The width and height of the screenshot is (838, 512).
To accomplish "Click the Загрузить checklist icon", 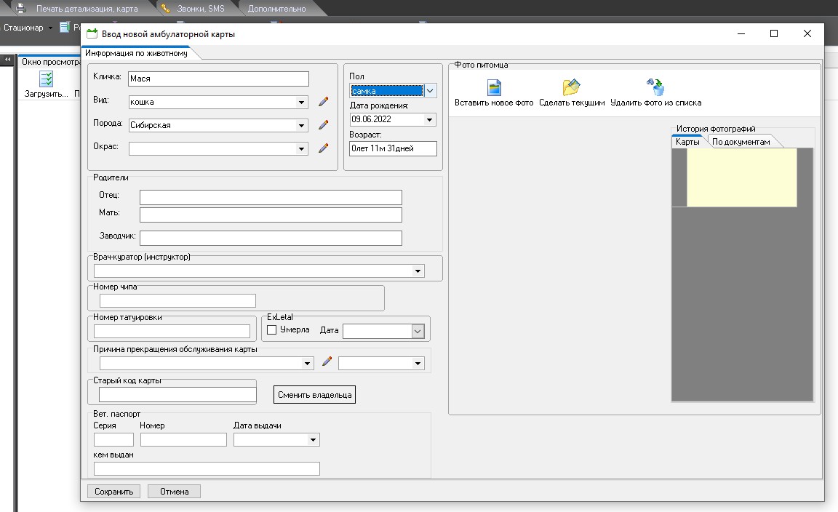I will pos(47,80).
